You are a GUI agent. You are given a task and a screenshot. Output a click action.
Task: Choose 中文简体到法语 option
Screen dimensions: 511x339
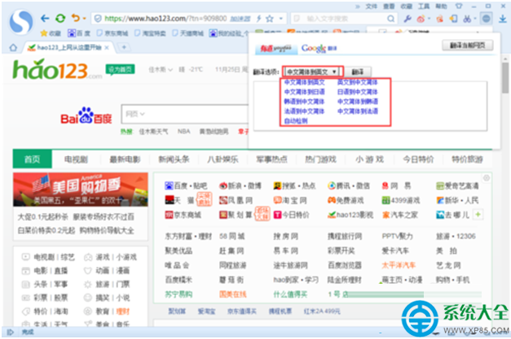[x=358, y=111]
